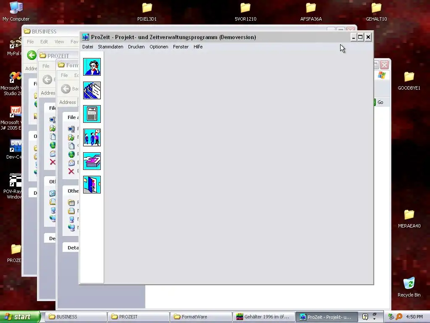Open the Fenster menu
The image size is (430, 323).
pyautogui.click(x=181, y=47)
